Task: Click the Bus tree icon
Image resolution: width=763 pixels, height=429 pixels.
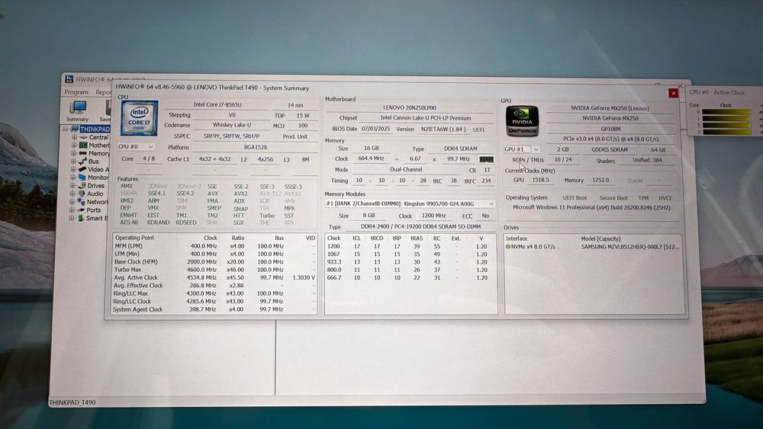Action: point(82,162)
